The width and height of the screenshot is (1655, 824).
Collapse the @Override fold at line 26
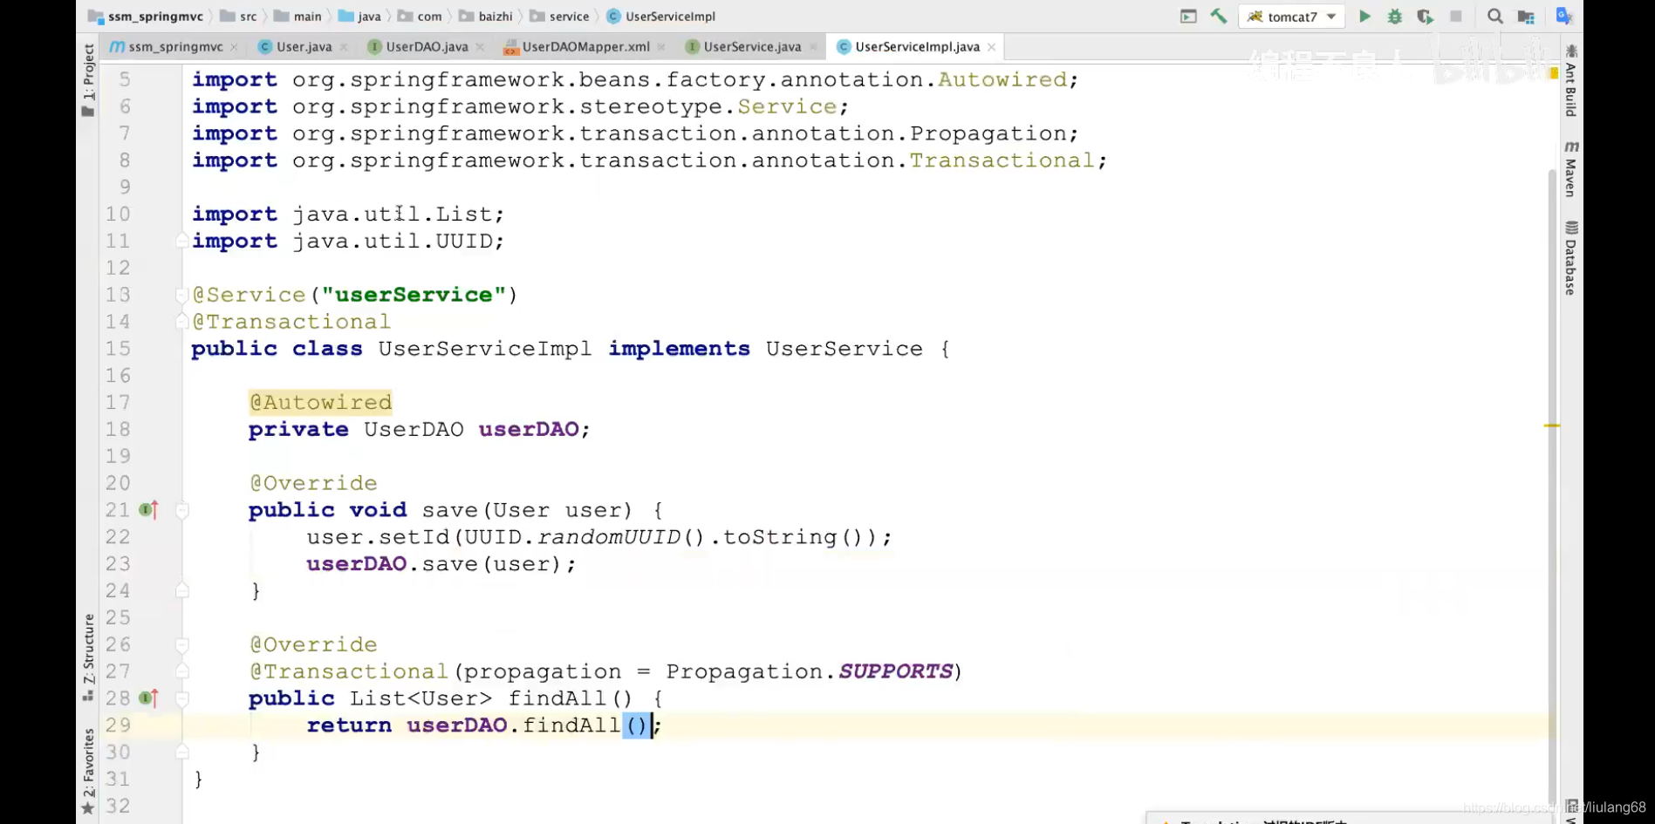click(x=181, y=644)
